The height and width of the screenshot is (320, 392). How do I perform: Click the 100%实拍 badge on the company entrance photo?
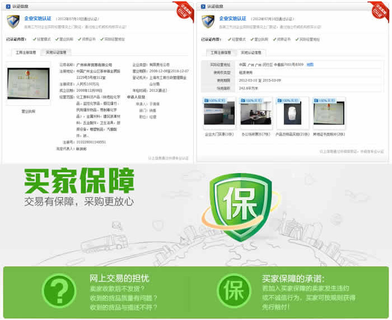(215, 100)
